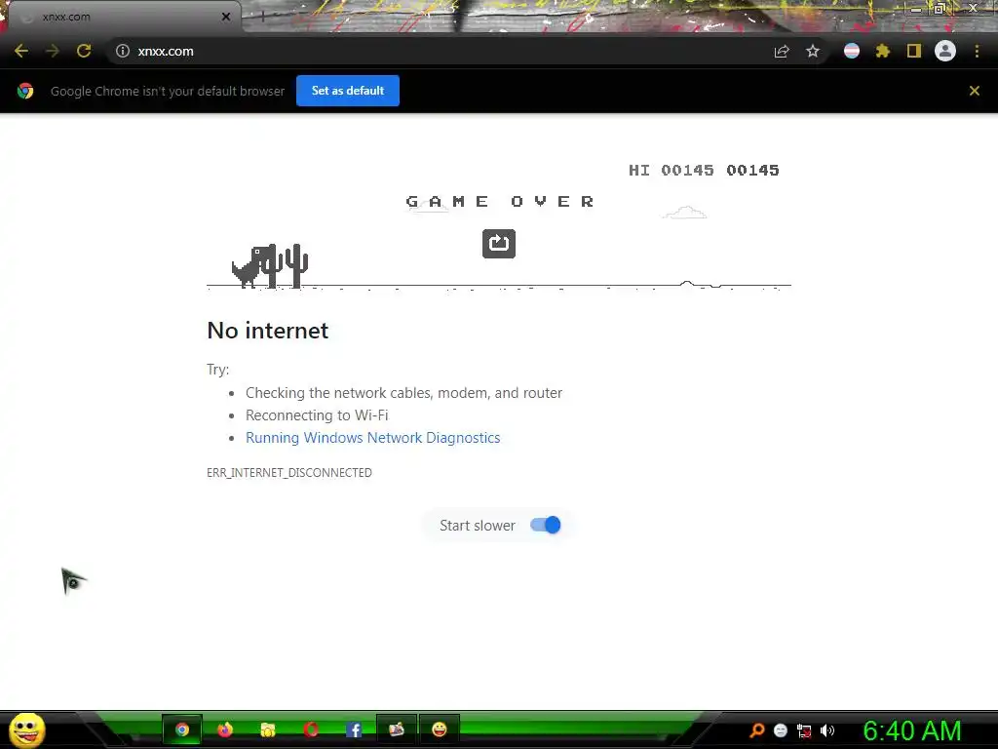Open the volume speaker tray icon
Viewport: 998px width, 749px height.
[827, 730]
